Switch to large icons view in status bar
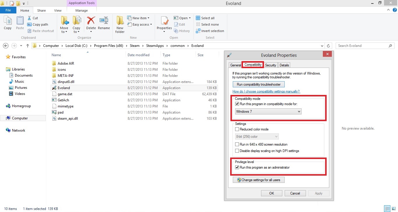The image size is (398, 212). pyautogui.click(x=393, y=209)
